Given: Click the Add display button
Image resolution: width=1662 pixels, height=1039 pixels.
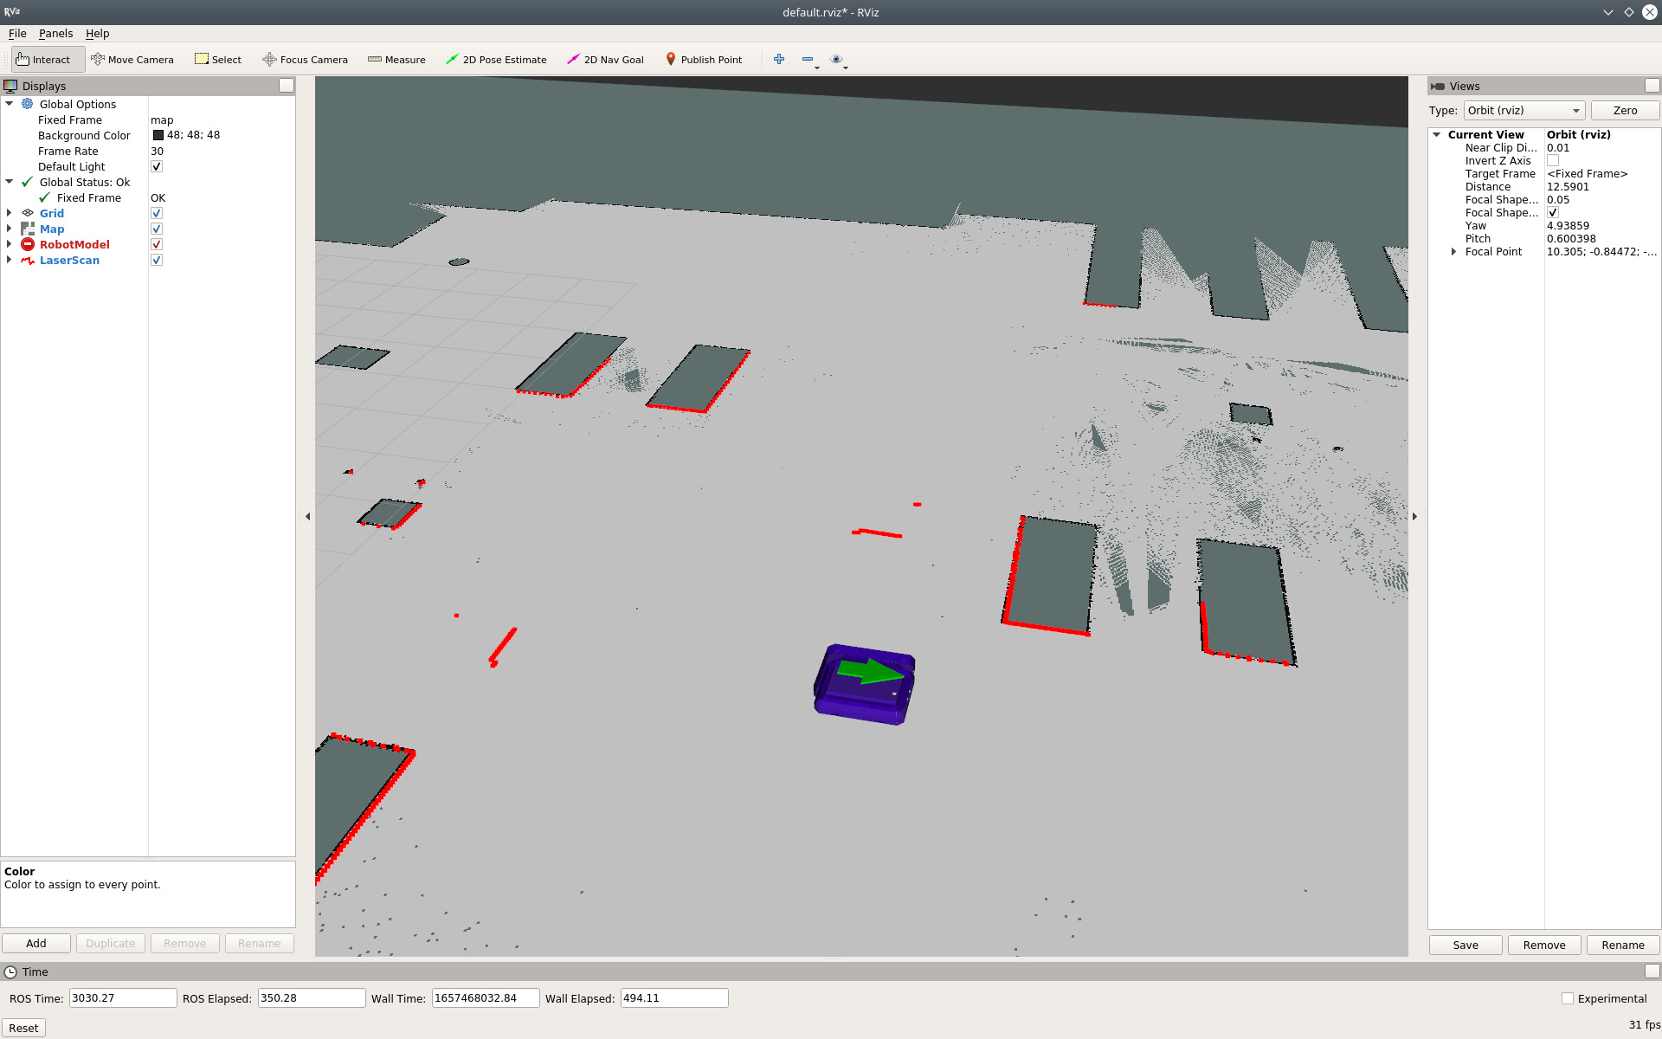Looking at the screenshot, I should tap(36, 943).
